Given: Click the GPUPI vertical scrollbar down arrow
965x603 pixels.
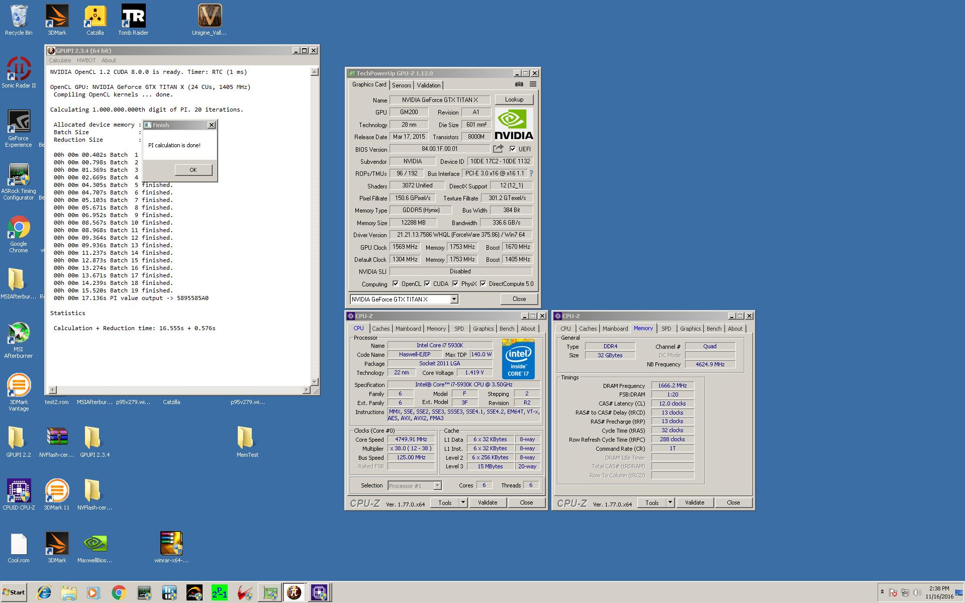Looking at the screenshot, I should click(315, 382).
